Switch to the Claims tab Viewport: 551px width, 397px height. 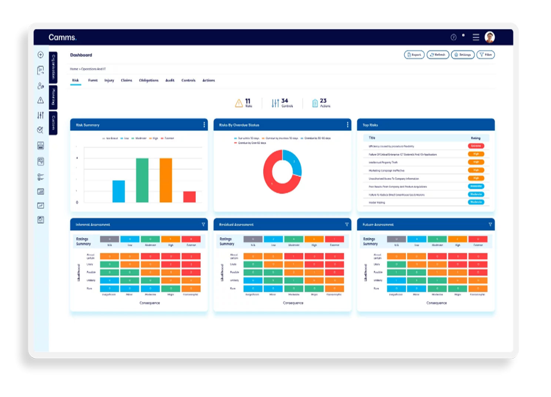pos(127,80)
